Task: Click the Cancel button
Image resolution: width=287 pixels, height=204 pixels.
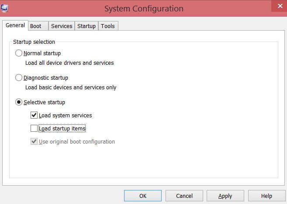Action: [x=184, y=196]
